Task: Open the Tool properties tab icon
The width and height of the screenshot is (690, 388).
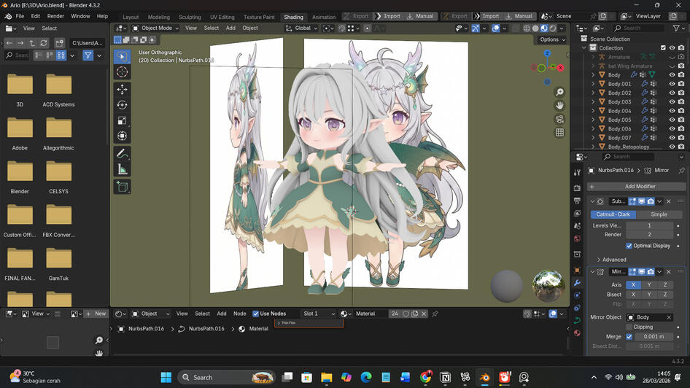Action: tap(578, 173)
